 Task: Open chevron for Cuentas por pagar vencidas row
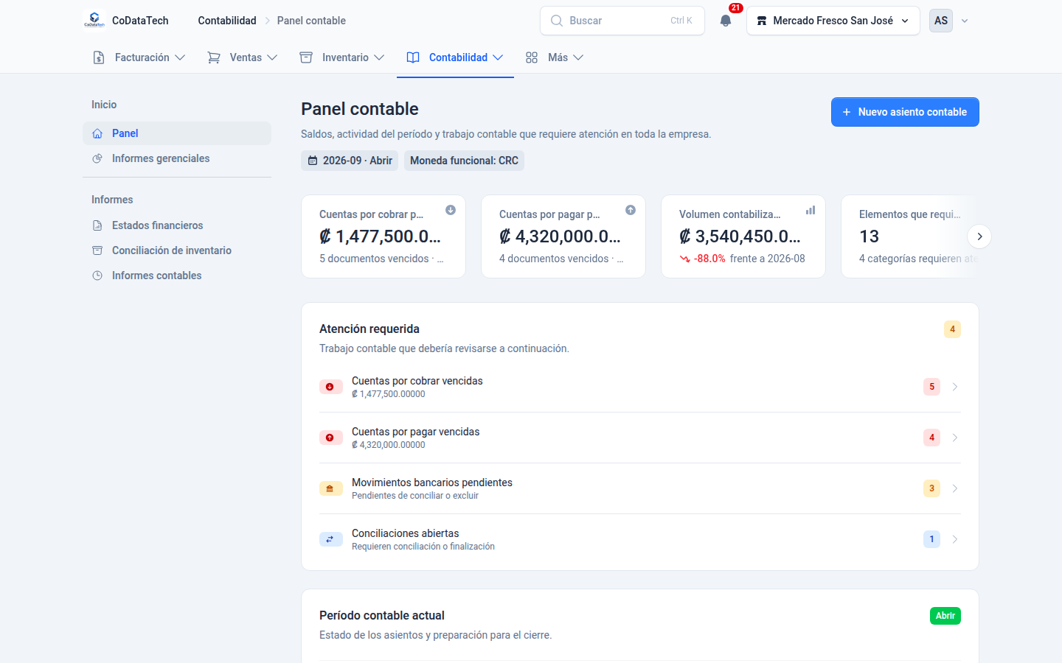(955, 438)
